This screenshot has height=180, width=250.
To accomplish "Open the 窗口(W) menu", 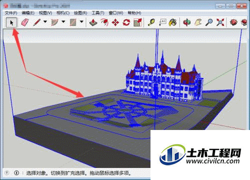I will point(116,13).
